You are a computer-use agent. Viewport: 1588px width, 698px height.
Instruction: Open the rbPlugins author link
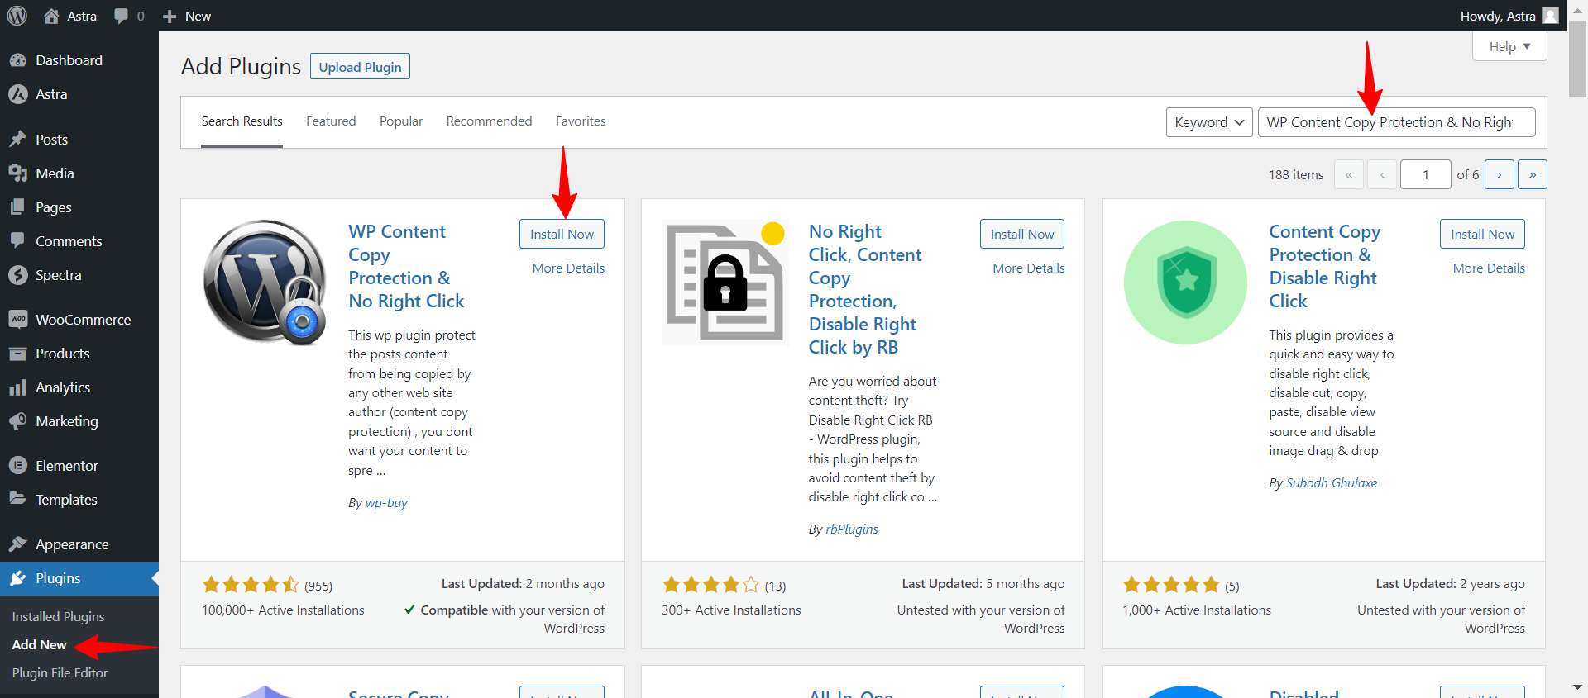[852, 529]
